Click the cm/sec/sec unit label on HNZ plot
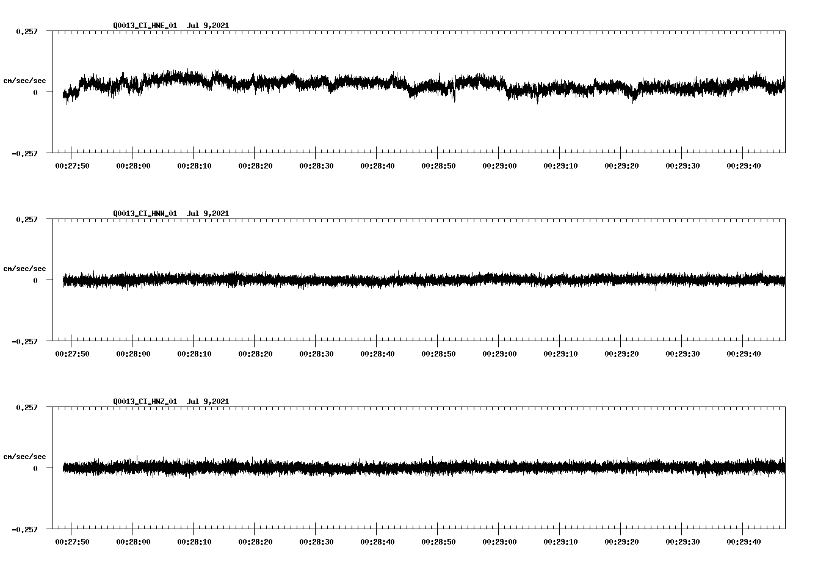The height and width of the screenshot is (564, 829). [24, 455]
